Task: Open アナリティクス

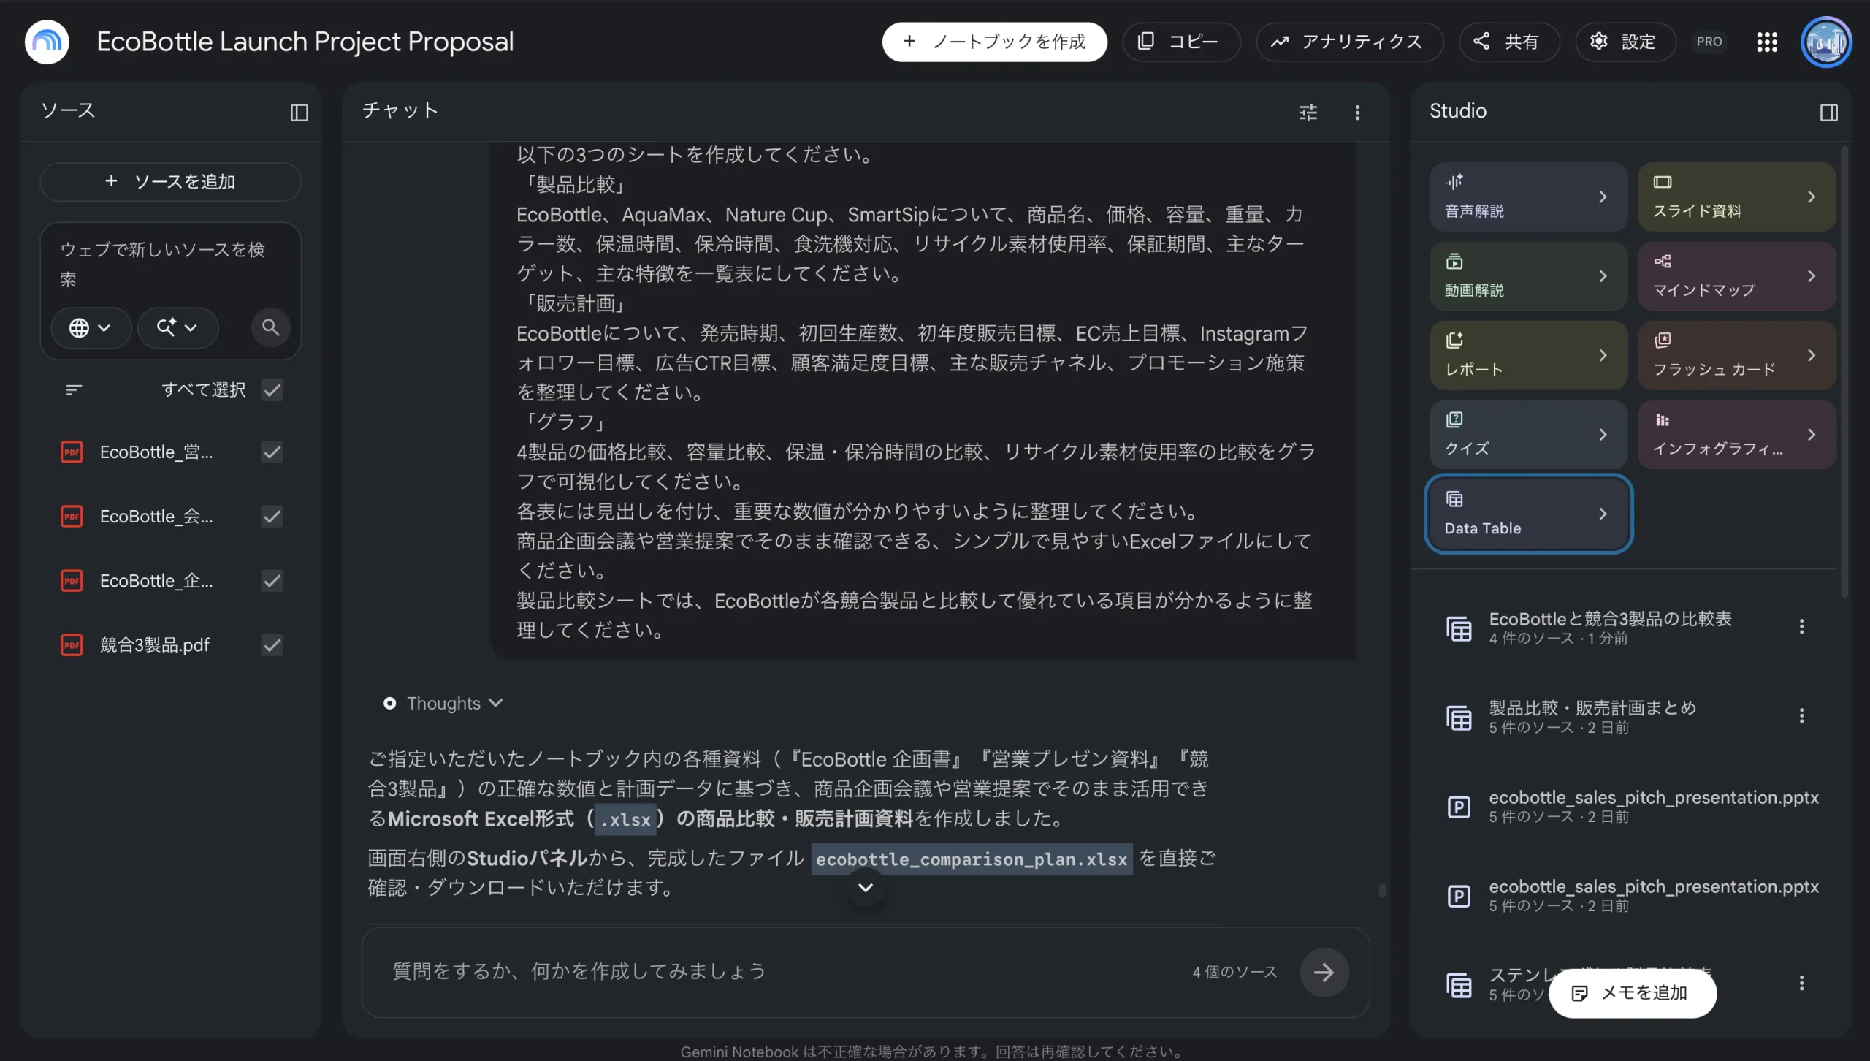Action: pyautogui.click(x=1349, y=42)
